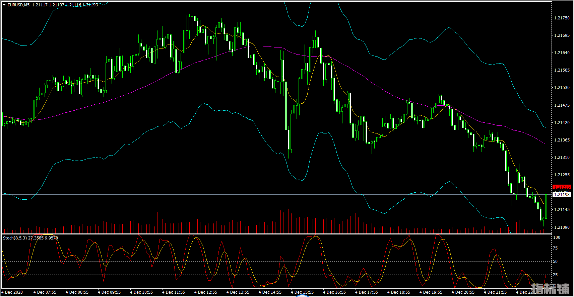
Task: Click time axis label 4 Dec 15:55
Action: pyautogui.click(x=302, y=292)
